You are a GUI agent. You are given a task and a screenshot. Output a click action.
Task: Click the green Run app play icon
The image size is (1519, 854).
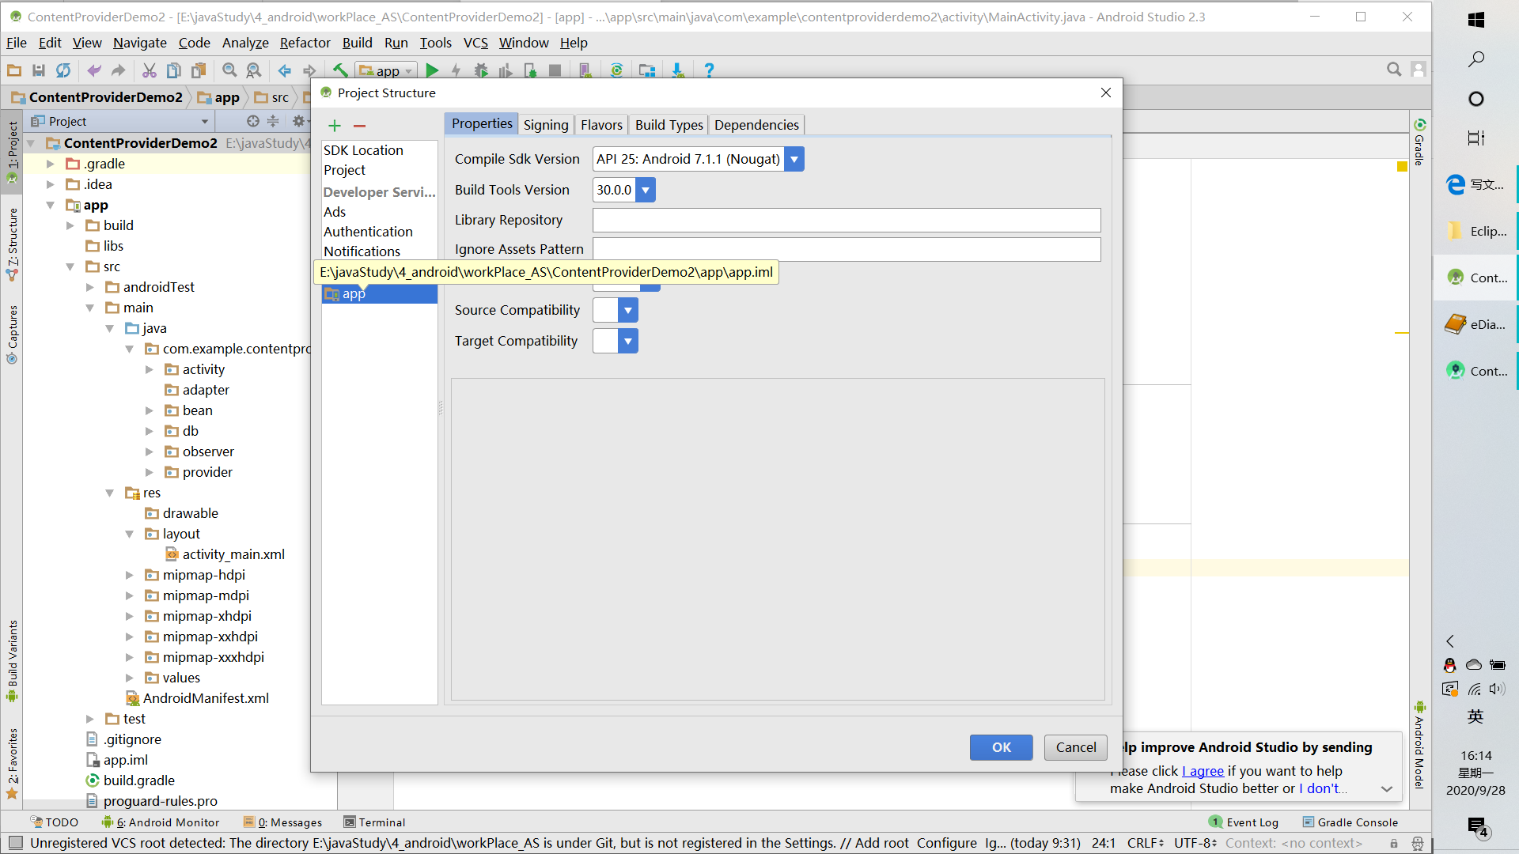pos(432,70)
